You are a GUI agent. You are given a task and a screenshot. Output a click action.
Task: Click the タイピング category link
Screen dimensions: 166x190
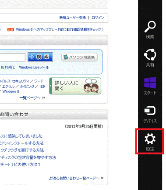point(27,86)
